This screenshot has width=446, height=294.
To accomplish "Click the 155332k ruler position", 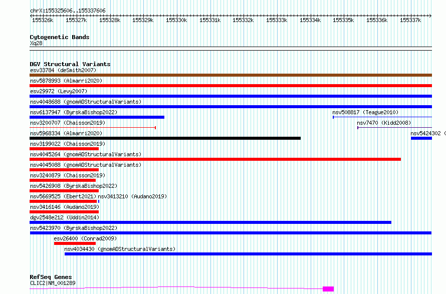I will click(243, 20).
